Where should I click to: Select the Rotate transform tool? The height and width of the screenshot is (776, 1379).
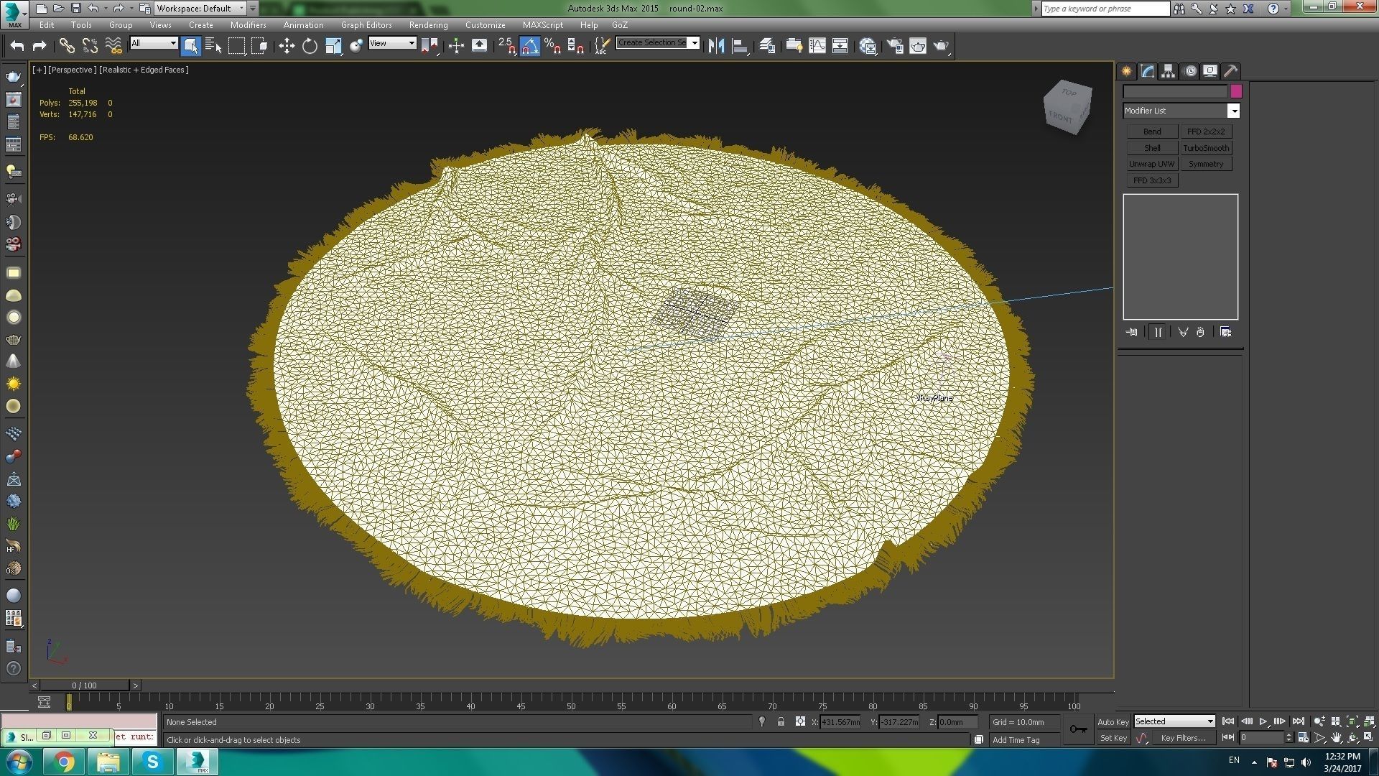point(310,46)
